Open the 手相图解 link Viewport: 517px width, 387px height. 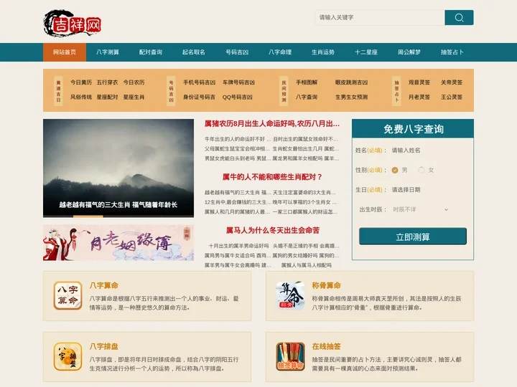[307, 82]
